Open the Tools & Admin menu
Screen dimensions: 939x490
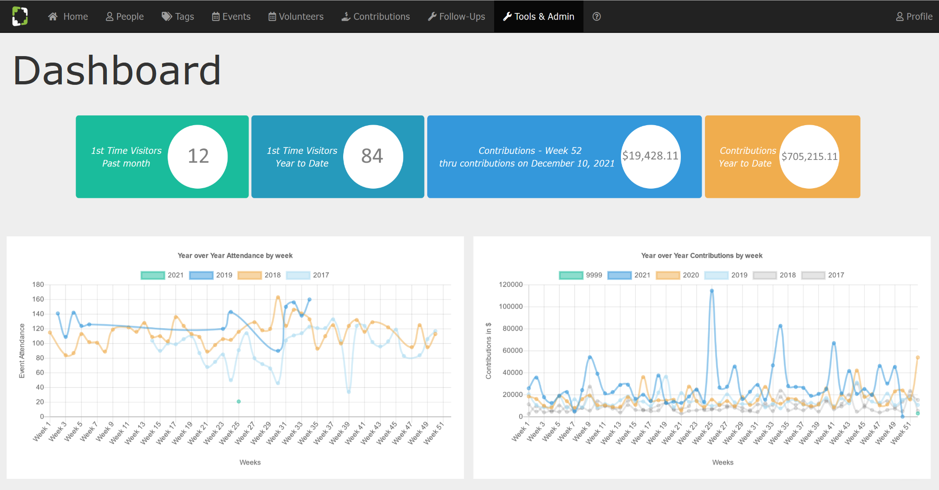[539, 17]
